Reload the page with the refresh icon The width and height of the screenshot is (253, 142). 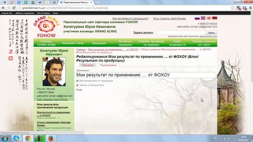[14, 8]
